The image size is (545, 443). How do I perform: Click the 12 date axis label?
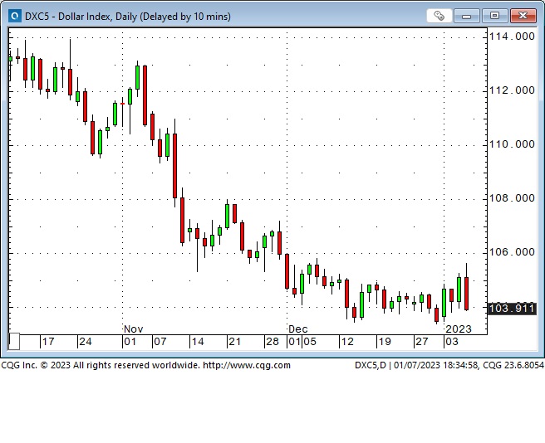pyautogui.click(x=347, y=342)
